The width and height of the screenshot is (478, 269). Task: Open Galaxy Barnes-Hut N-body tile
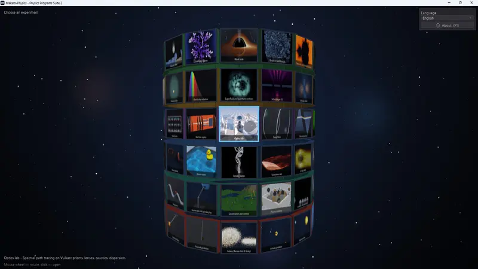[x=239, y=238]
